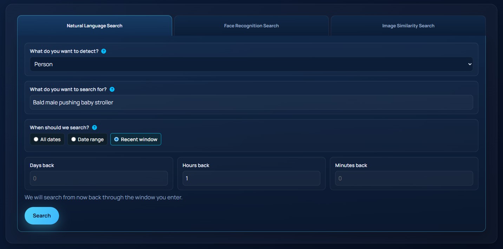The height and width of the screenshot is (249, 503).
Task: Toggle the highlighted "Recent window" pill button
Action: (136, 139)
